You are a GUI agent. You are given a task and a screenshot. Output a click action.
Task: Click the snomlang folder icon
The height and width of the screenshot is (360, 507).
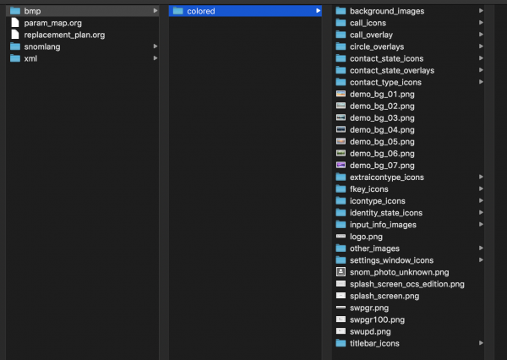(14, 46)
